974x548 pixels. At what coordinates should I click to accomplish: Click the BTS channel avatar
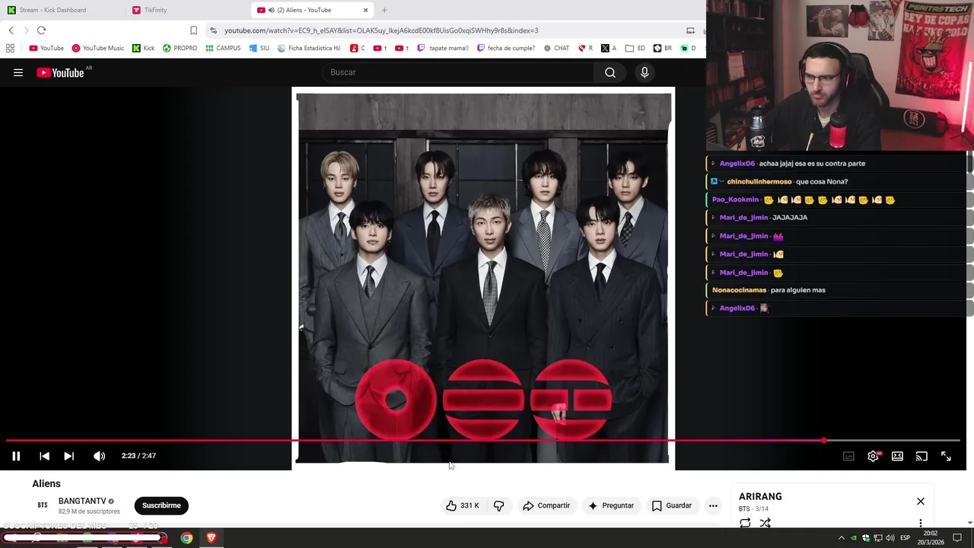tap(43, 505)
